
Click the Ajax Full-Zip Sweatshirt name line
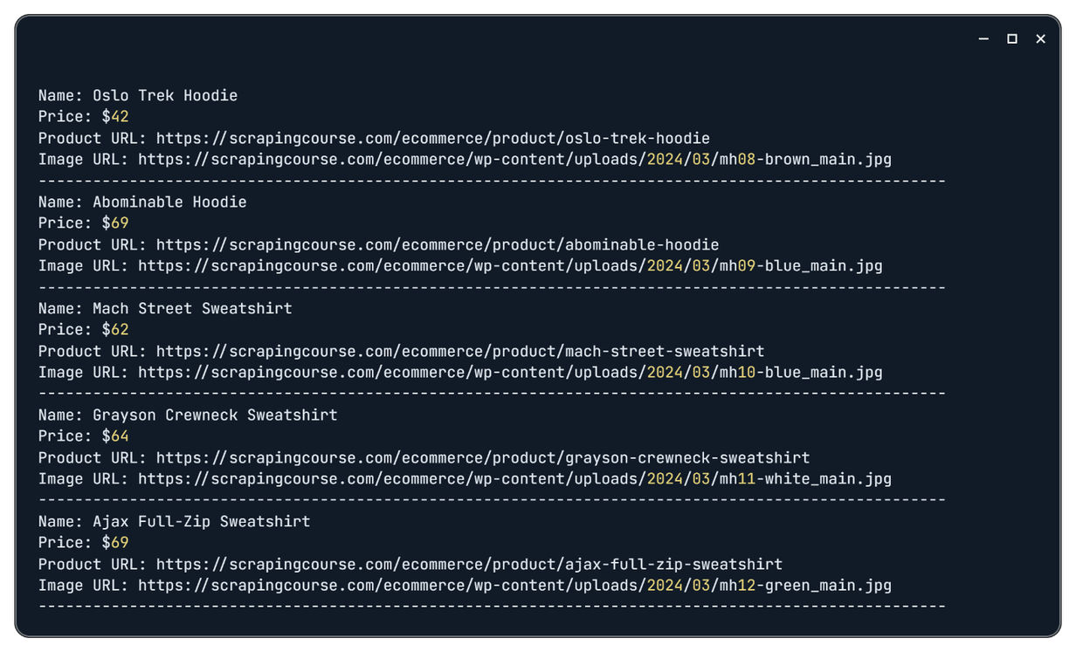(x=175, y=522)
